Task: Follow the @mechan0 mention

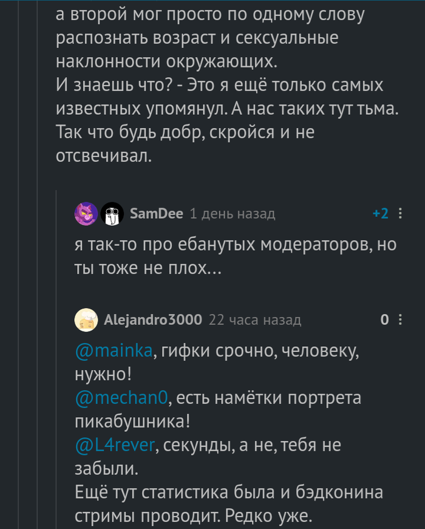Action: point(121,399)
